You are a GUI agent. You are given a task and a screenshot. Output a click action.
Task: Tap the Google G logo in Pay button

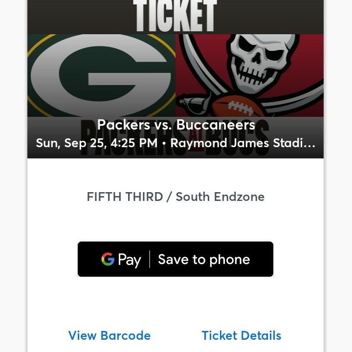point(108,259)
